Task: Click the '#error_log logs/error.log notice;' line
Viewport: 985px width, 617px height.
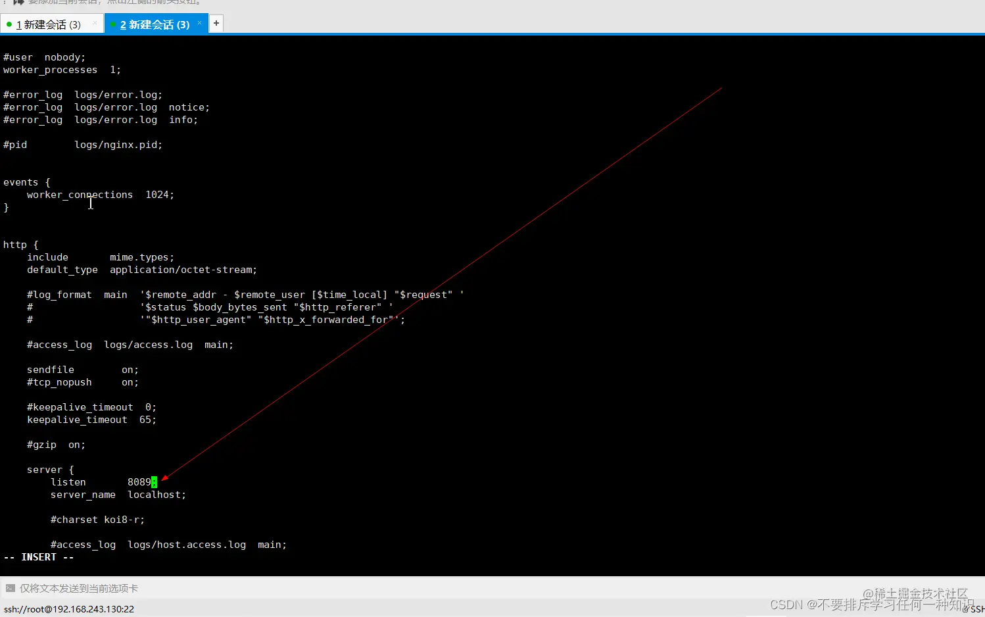Action: 107,107
